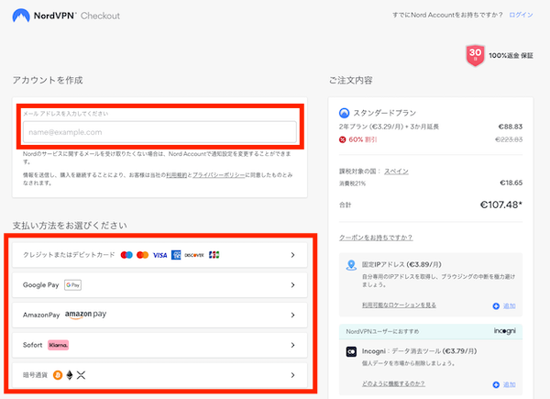Open the 利用規約 terms link

(176, 175)
